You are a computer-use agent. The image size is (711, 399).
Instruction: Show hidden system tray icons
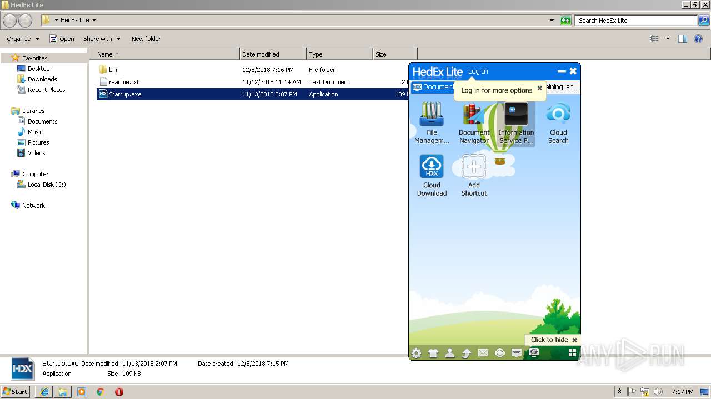[x=620, y=392]
